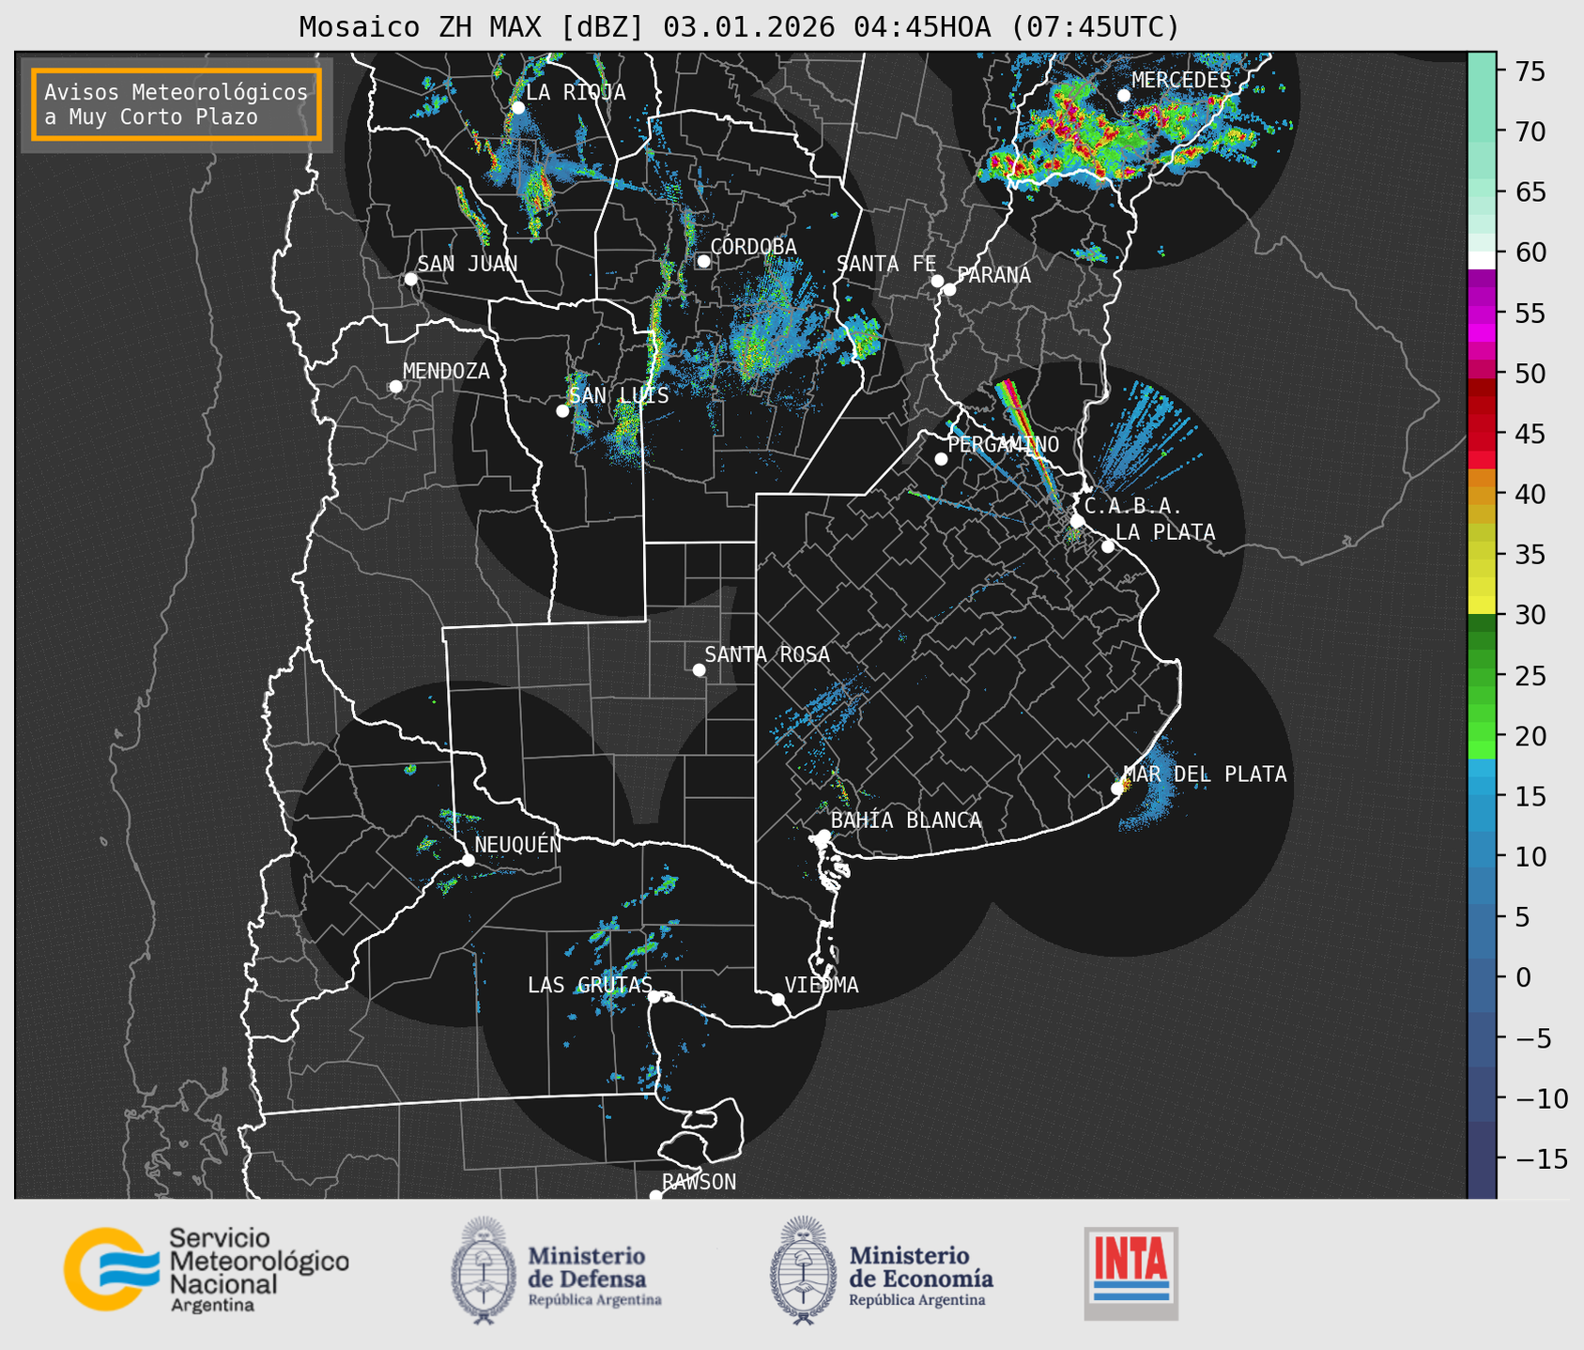Select the LA PLATA city marker
The width and height of the screenshot is (1584, 1350).
coord(1108,546)
